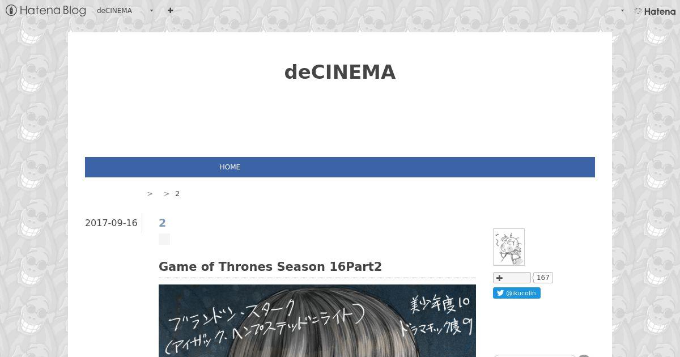
Task: Click the plus subscribe button in sidebar
Action: pos(512,278)
